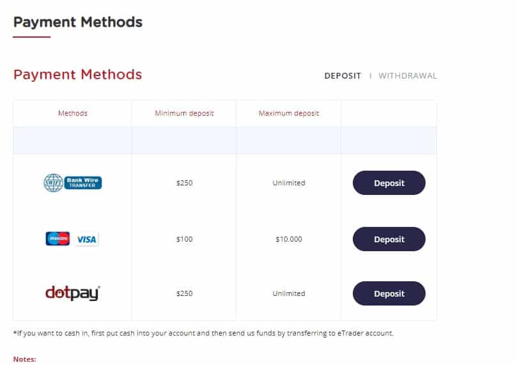Screen dimensions: 517x365
Task: Click the Minimum deposit column header
Action: point(184,113)
